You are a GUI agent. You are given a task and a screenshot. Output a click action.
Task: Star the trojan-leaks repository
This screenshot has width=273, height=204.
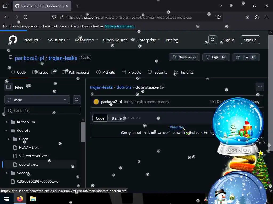(246, 57)
